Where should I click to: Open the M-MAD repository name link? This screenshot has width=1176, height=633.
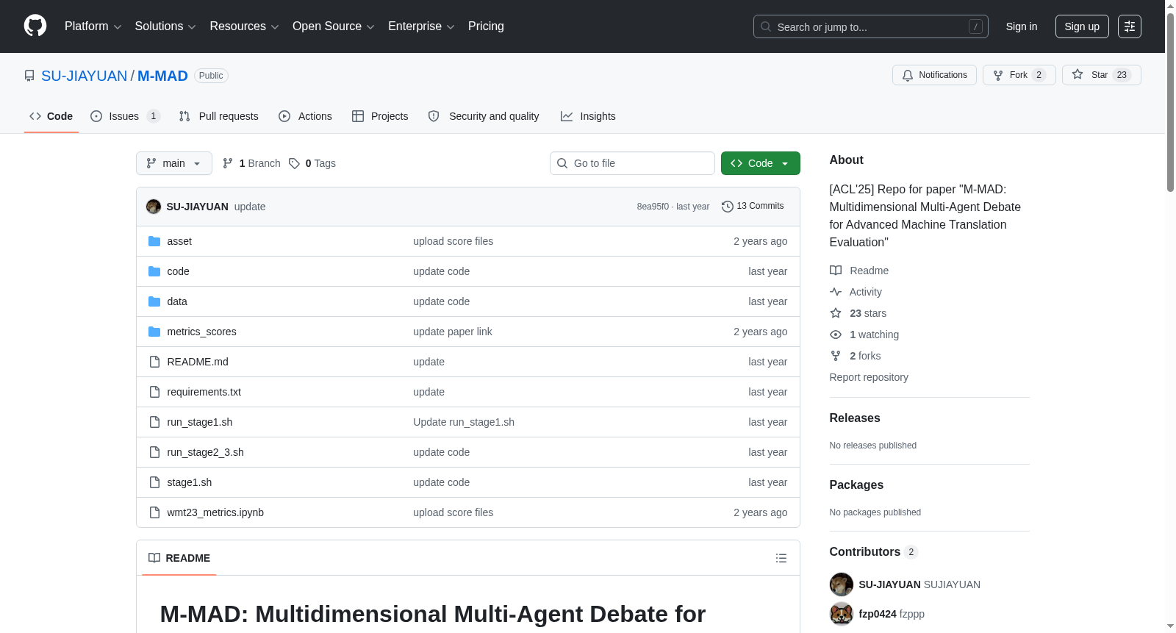click(162, 76)
